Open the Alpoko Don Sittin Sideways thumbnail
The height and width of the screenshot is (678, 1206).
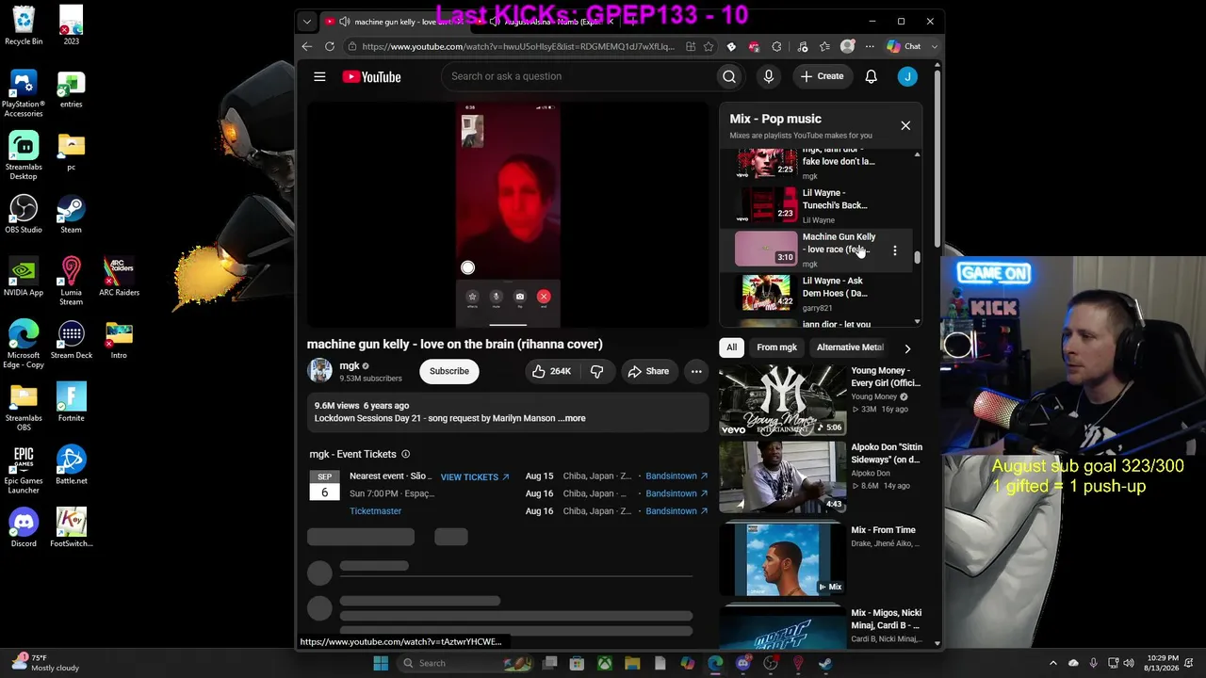pyautogui.click(x=782, y=477)
